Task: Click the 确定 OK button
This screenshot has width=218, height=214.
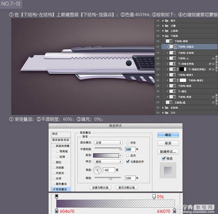Action: pyautogui.click(x=168, y=135)
